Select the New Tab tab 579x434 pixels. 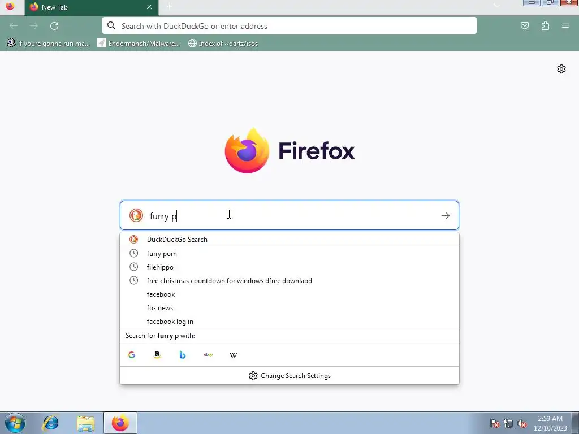coord(92,7)
